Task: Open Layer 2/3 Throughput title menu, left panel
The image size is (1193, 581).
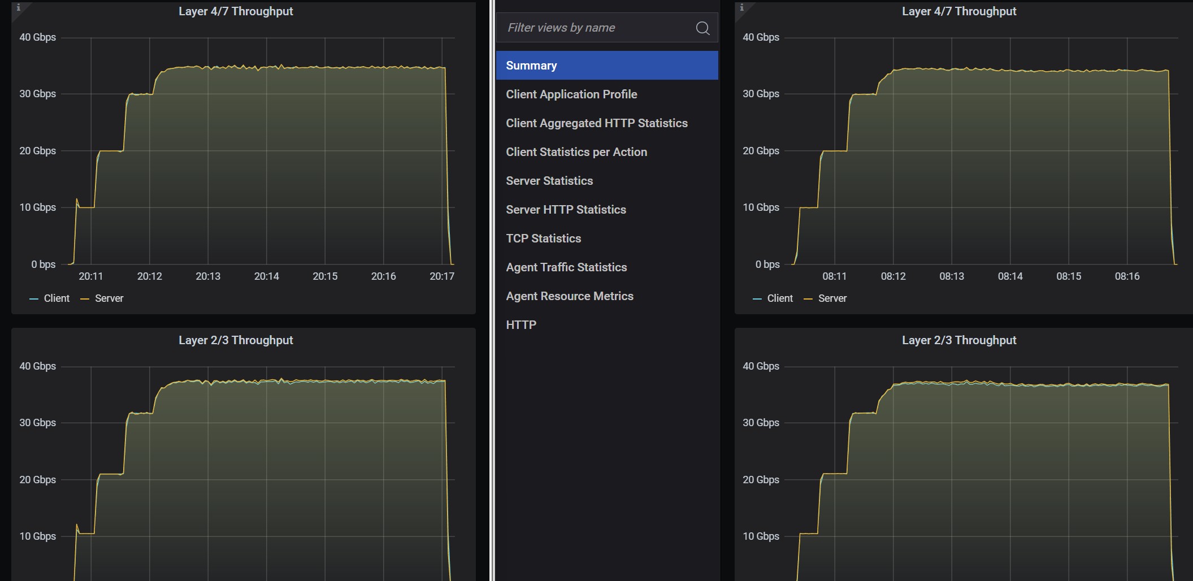Action: click(236, 340)
